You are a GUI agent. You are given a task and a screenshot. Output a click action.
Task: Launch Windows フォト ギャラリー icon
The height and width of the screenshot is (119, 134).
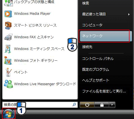pyautogui.click(x=8, y=61)
